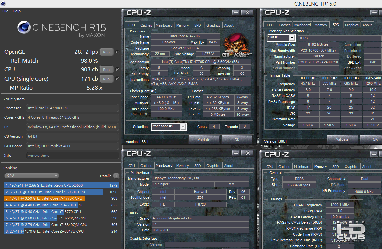Run the CPU benchmark
Viewport: 382px width, 249px height.
106,70
